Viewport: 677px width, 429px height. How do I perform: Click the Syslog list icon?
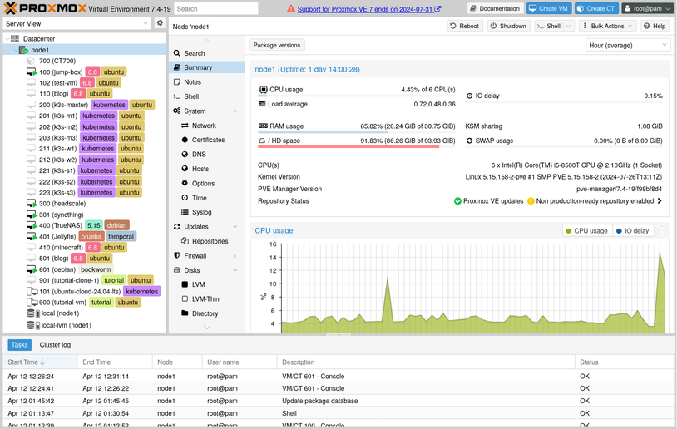[x=185, y=212]
